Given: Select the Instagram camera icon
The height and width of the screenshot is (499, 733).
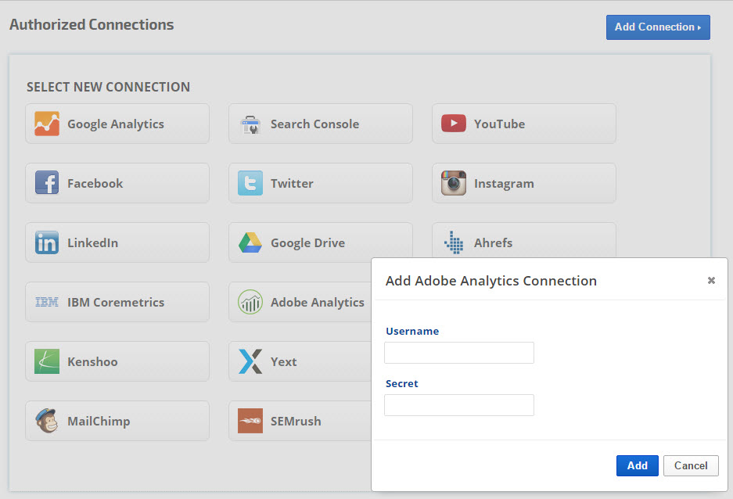Looking at the screenshot, I should [x=454, y=183].
